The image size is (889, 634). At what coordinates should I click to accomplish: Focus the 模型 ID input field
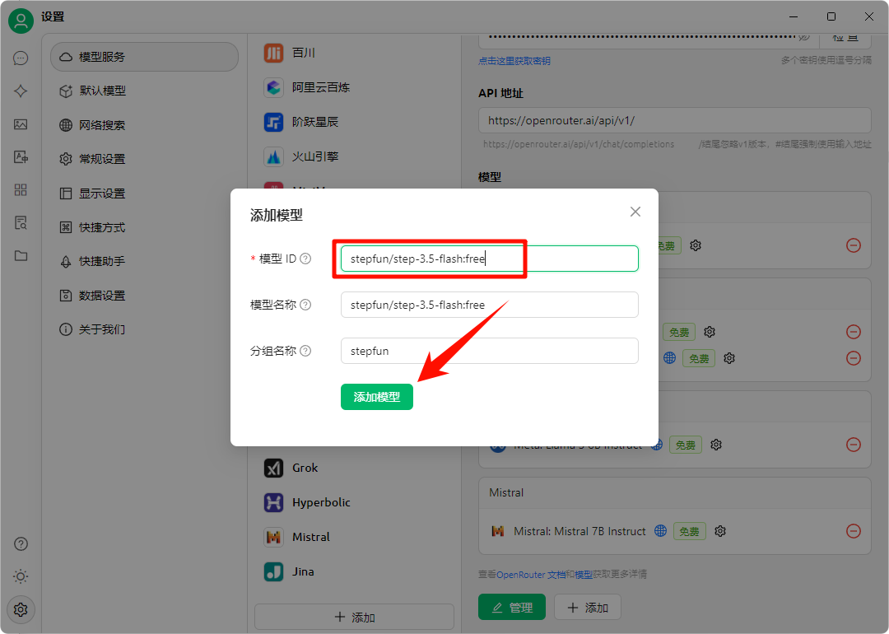click(489, 259)
